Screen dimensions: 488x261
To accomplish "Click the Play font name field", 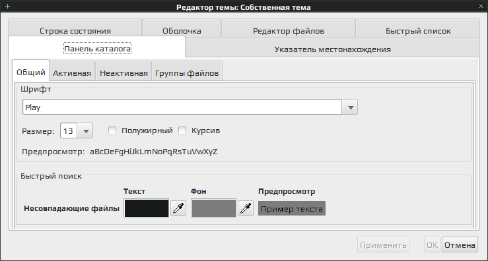I will point(182,107).
